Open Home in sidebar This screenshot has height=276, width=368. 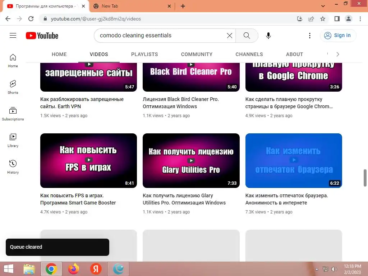coord(13,61)
